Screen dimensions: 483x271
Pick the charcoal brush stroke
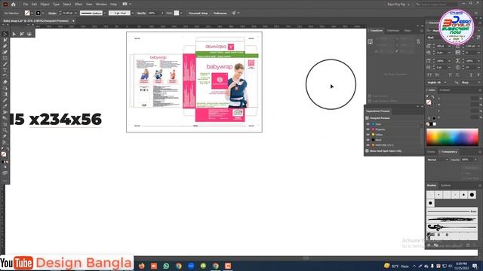pos(452,219)
